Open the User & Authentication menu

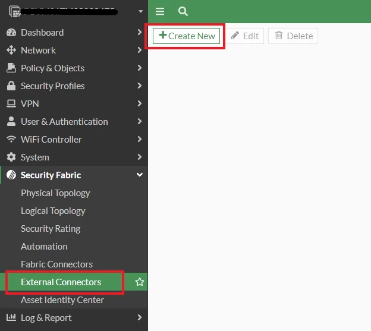tap(74, 121)
